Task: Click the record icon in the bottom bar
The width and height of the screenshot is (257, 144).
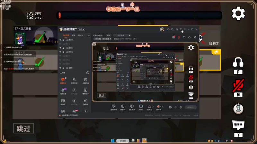Action: pos(171,107)
